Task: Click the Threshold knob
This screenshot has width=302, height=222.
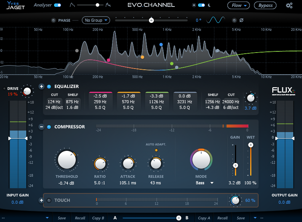Action: (67, 160)
